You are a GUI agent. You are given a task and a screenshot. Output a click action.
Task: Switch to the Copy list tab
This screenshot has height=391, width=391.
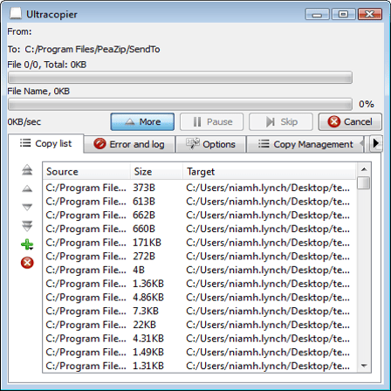pyautogui.click(x=45, y=143)
